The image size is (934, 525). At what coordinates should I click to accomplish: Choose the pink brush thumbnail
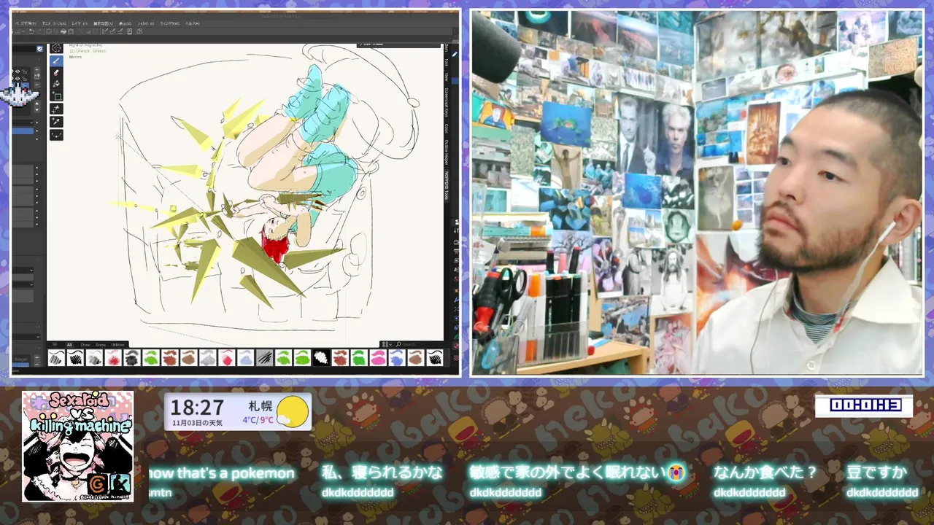378,357
